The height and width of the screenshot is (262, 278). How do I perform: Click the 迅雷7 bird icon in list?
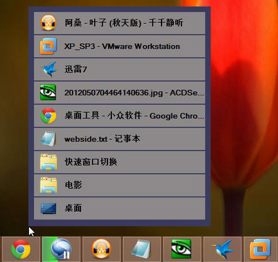click(49, 70)
